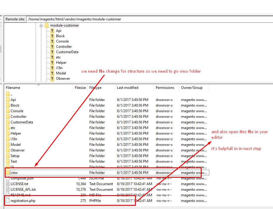Click the question-mark folder icon beside tree Helper

pyautogui.click(x=52, y=63)
